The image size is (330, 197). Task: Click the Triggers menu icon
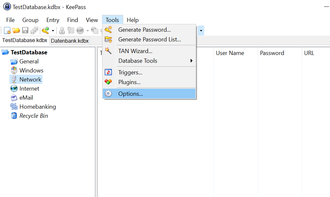(x=108, y=72)
